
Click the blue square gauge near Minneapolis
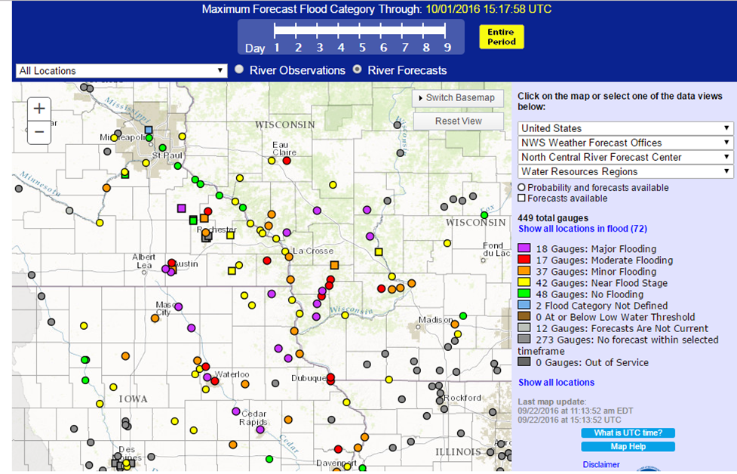[149, 130]
